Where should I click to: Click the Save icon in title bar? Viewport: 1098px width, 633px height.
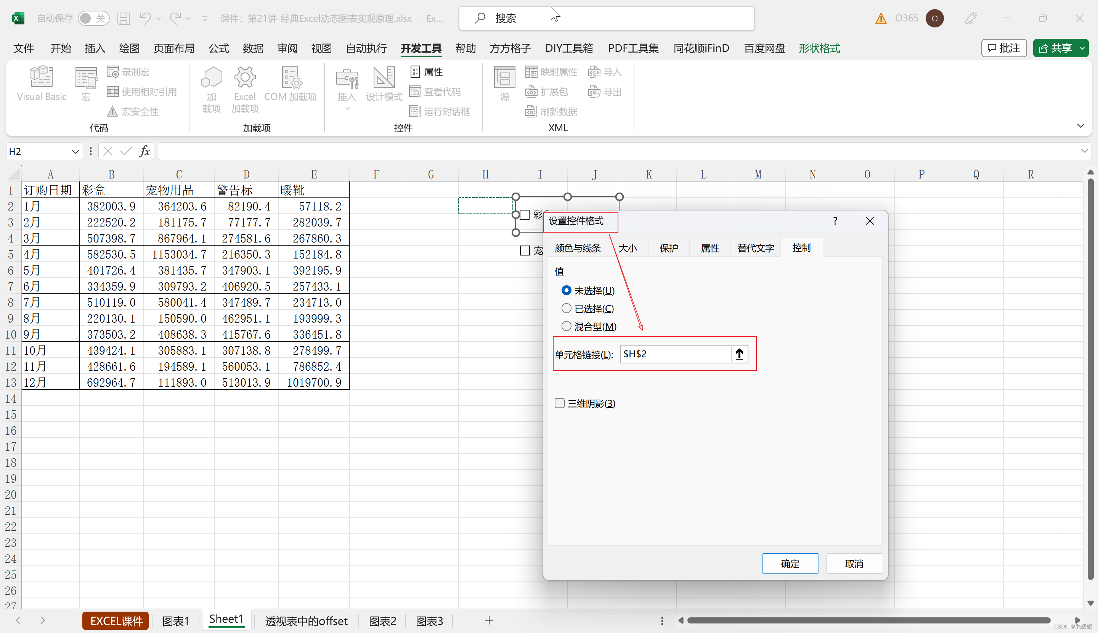(x=124, y=18)
